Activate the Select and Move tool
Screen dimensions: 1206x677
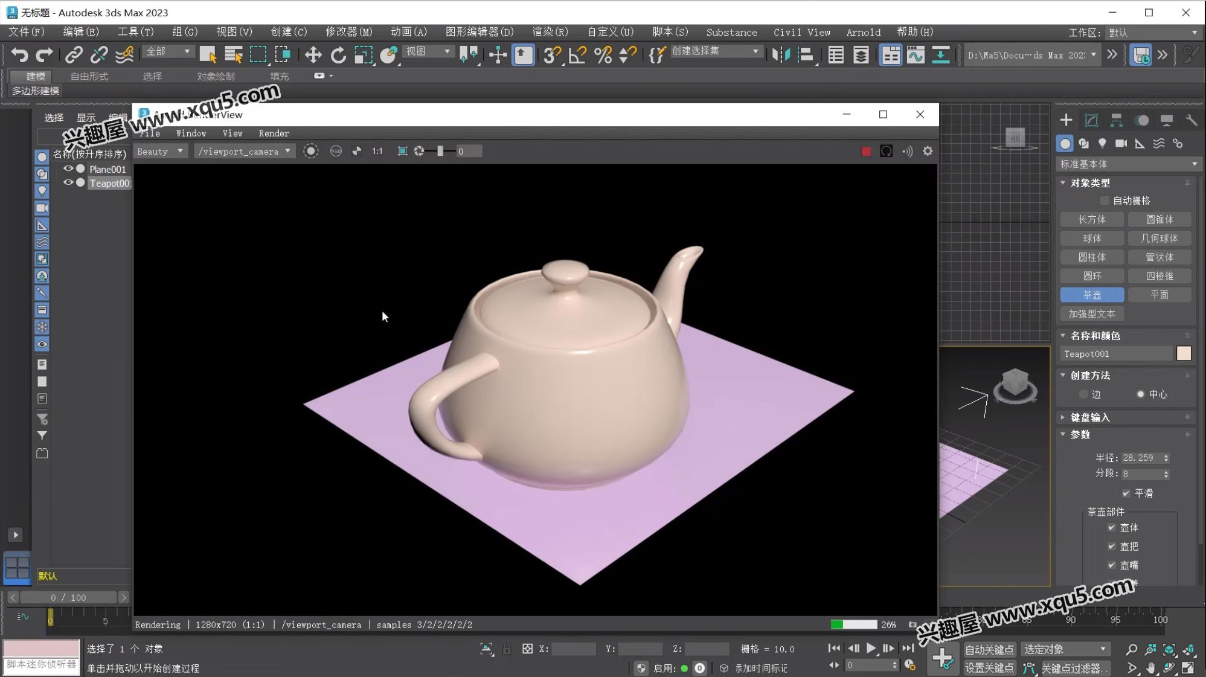pos(313,55)
